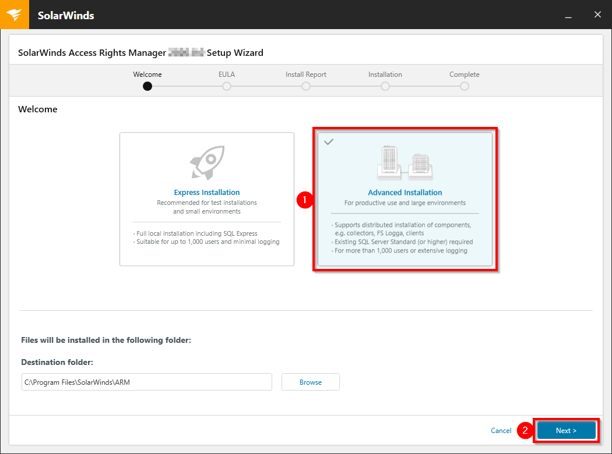This screenshot has width=612, height=454.
Task: Click the Install Report step marker
Action: point(306,86)
